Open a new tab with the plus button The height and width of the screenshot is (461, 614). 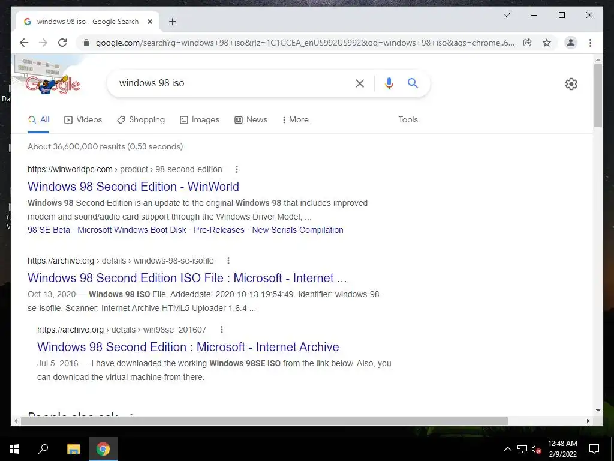coord(172,22)
